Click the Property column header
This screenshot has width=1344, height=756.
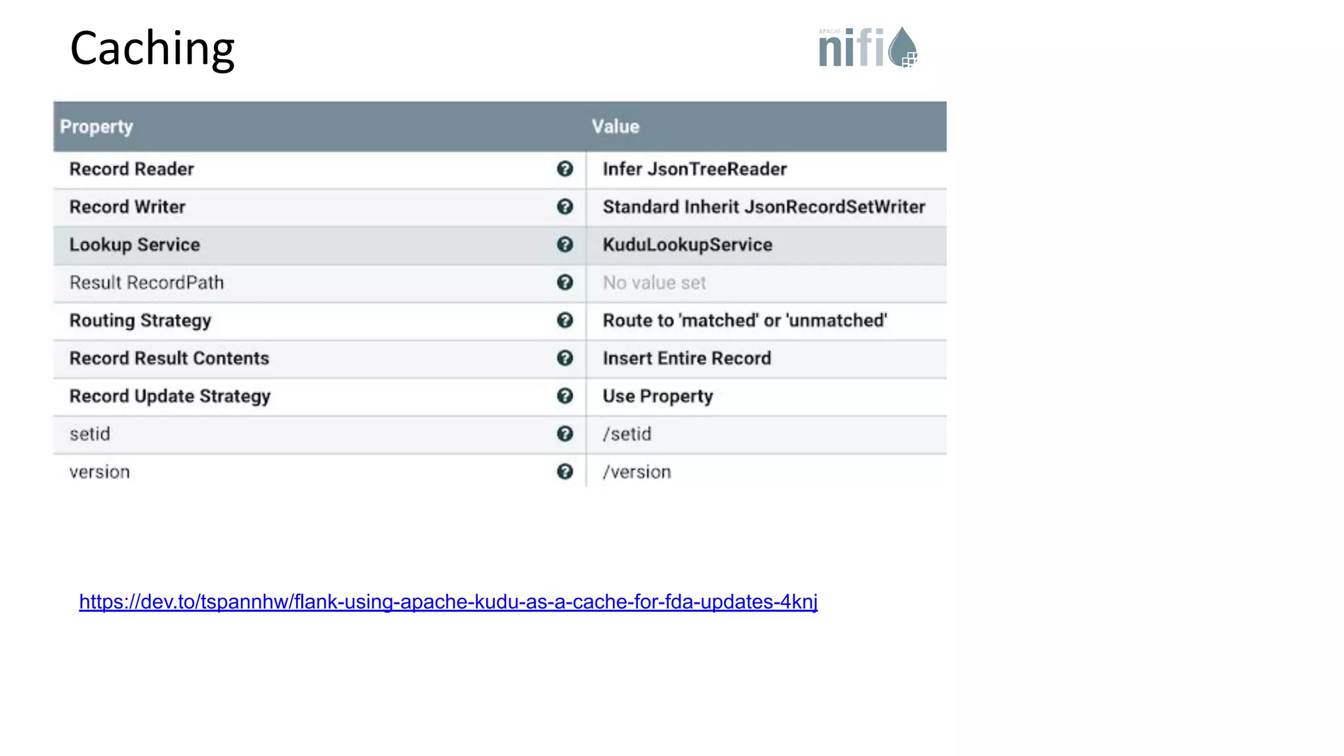coord(96,127)
